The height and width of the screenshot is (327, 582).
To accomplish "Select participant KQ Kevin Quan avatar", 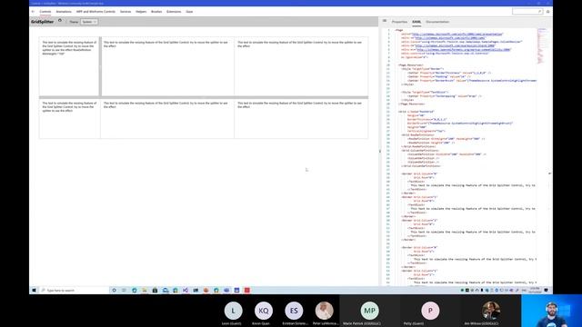I will tap(264, 311).
